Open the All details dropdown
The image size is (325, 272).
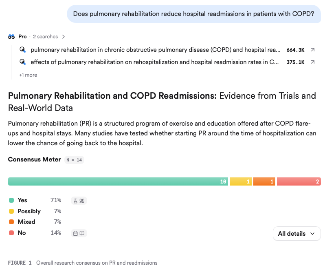pyautogui.click(x=296, y=234)
